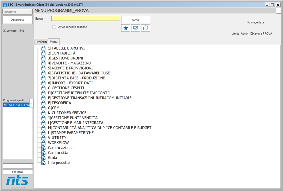Open the Business dropdown
The width and height of the screenshot is (283, 191).
17,12
